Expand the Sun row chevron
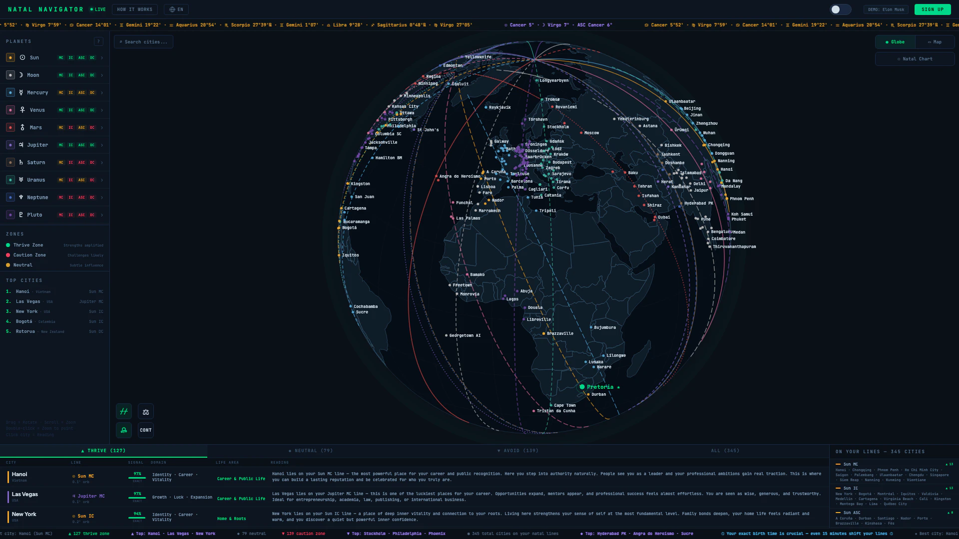This screenshot has height=539, width=959. [102, 58]
